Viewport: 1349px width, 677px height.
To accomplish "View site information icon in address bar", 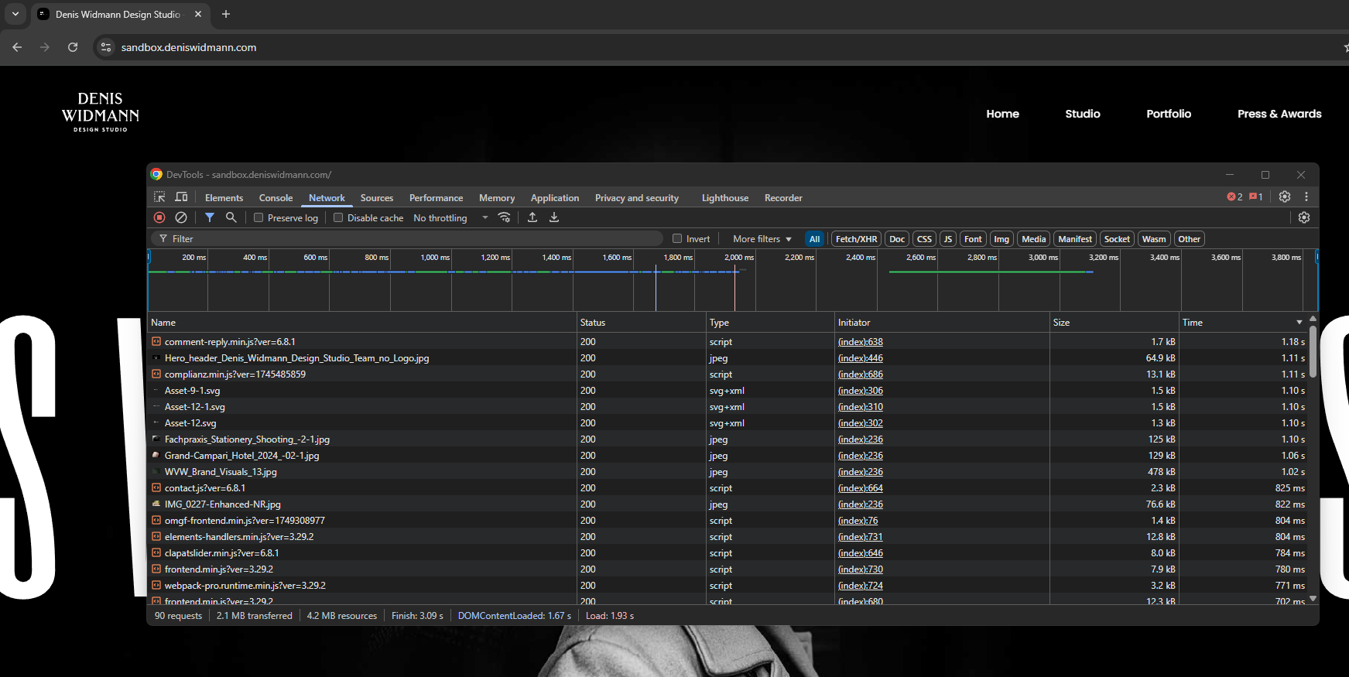I will (106, 47).
